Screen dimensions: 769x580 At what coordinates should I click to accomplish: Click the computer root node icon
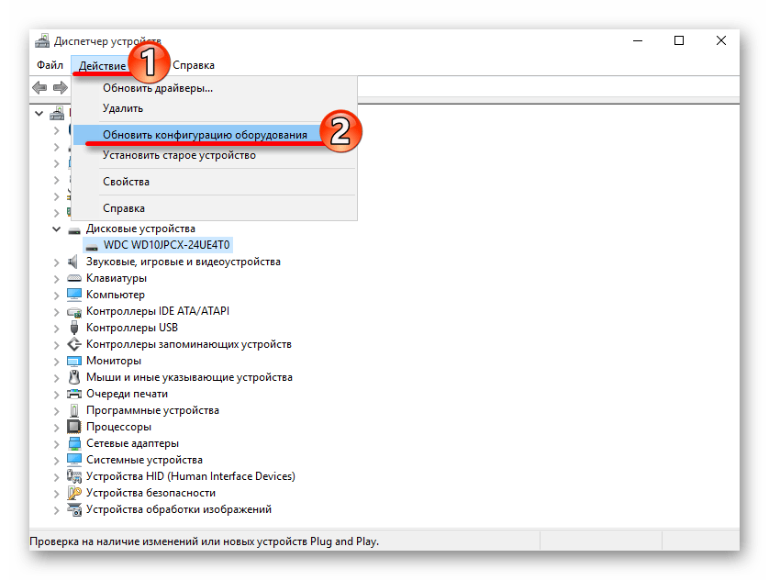[x=58, y=114]
